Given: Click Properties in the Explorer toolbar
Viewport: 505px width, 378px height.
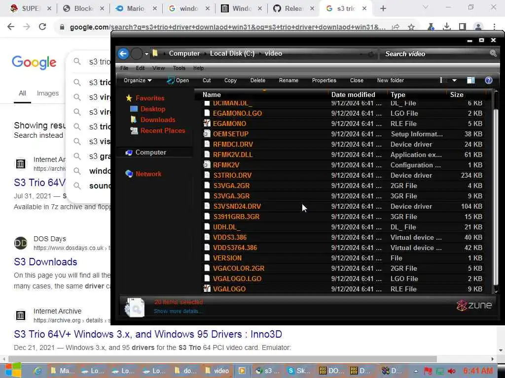Looking at the screenshot, I should pos(324,80).
